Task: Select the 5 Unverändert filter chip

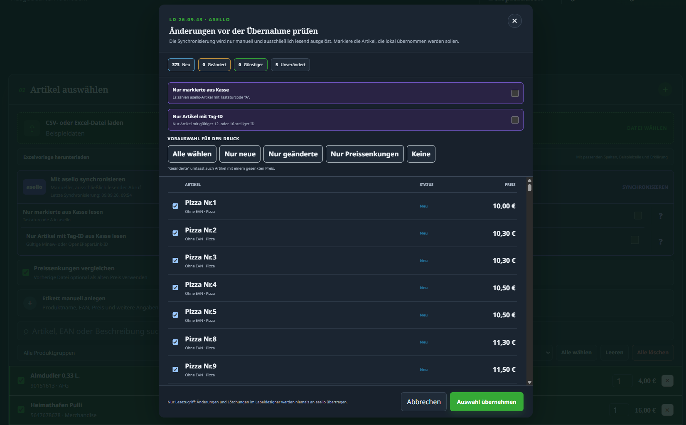Action: [x=290, y=64]
